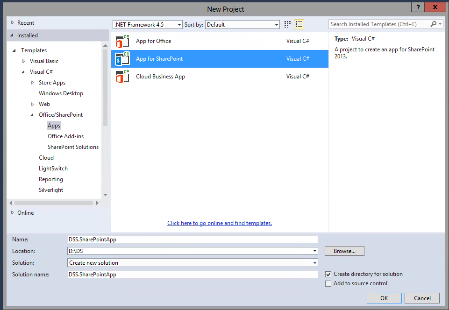This screenshot has height=310, width=449.
Task: Click the search options dropdown arrow
Action: tap(440, 24)
